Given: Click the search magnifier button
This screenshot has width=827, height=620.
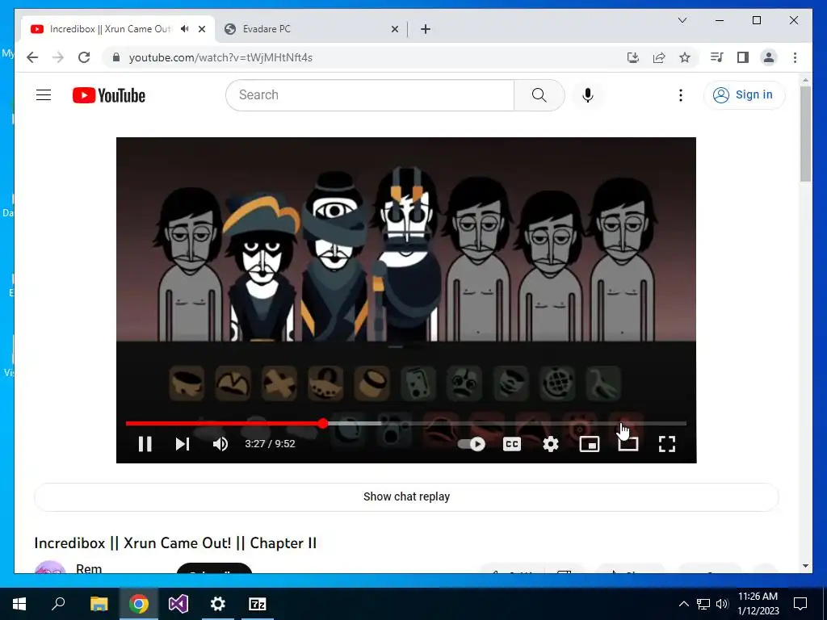Looking at the screenshot, I should [539, 95].
